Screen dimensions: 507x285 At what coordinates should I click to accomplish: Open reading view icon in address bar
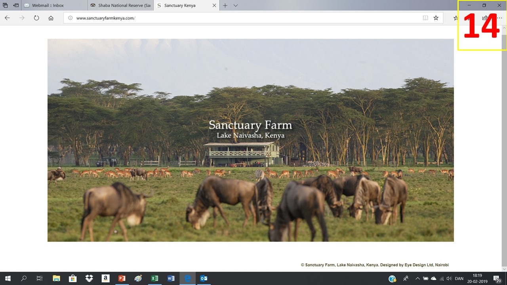point(425,18)
